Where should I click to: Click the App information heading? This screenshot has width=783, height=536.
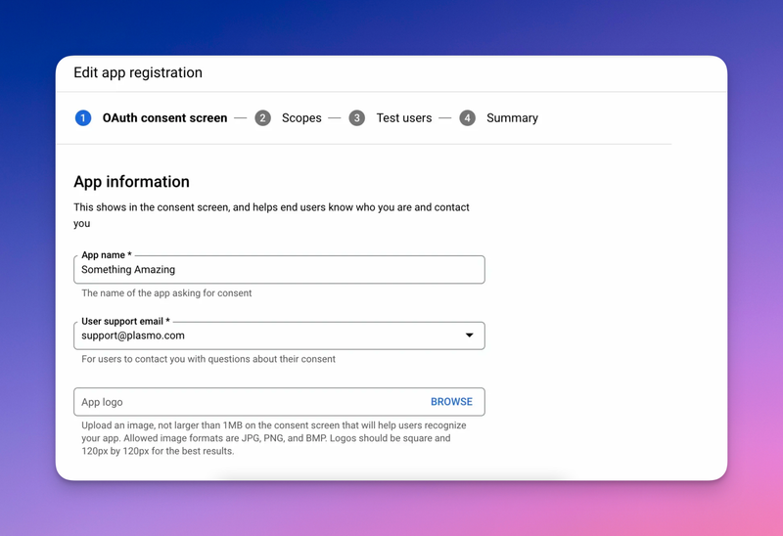tap(132, 182)
